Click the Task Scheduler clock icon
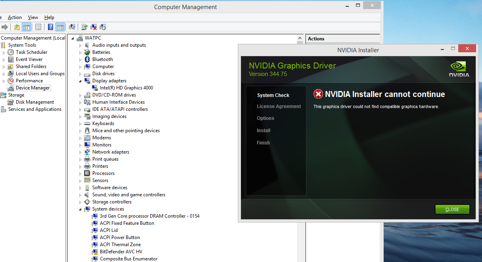The image size is (482, 262). (11, 52)
